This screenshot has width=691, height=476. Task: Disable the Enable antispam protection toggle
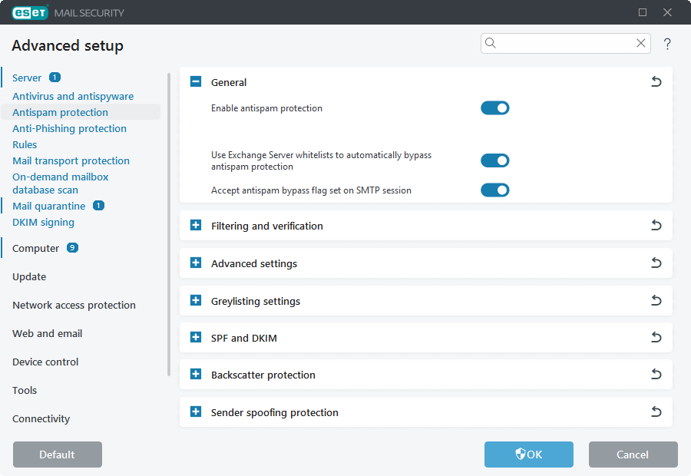(x=495, y=107)
